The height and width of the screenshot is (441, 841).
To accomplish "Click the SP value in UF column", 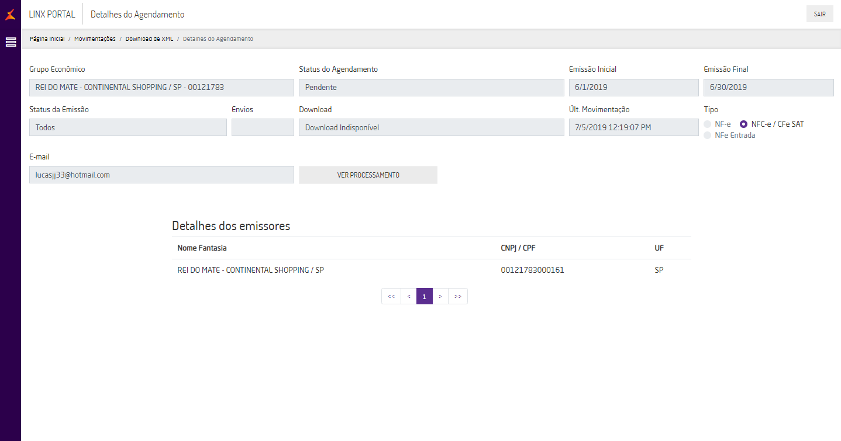I will (660, 270).
